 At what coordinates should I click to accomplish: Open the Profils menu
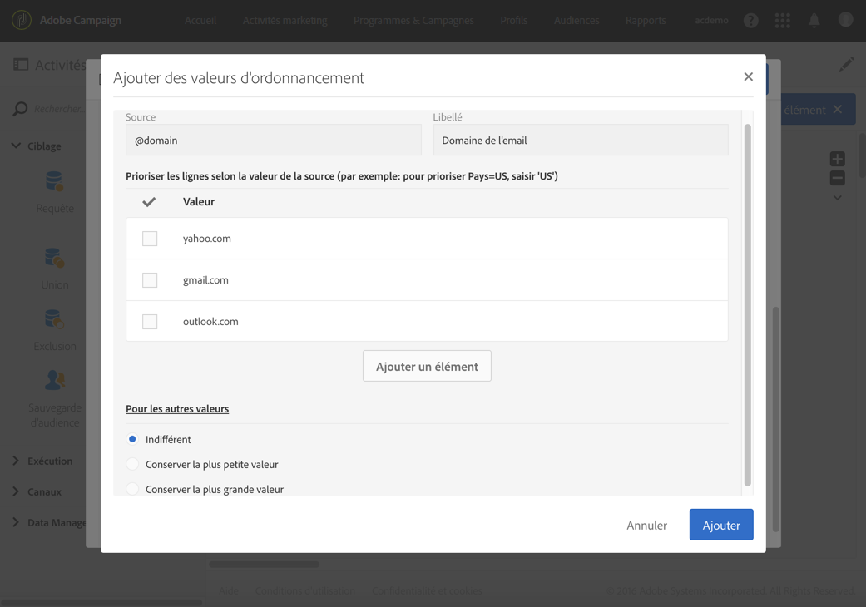[x=514, y=21]
